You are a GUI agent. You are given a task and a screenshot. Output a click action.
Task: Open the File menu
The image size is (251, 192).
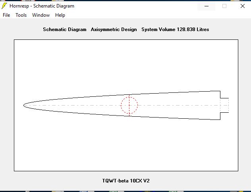click(6, 15)
